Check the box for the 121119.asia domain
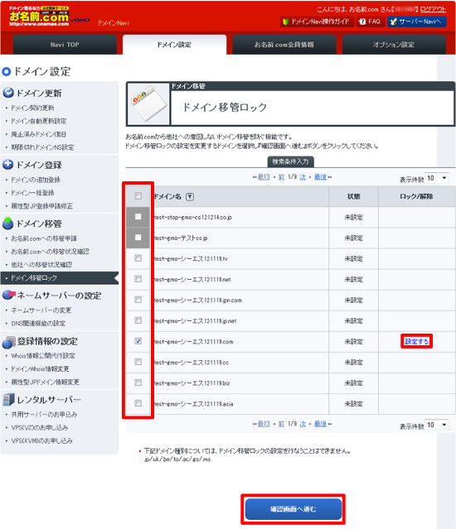The height and width of the screenshot is (529, 456). tap(138, 403)
